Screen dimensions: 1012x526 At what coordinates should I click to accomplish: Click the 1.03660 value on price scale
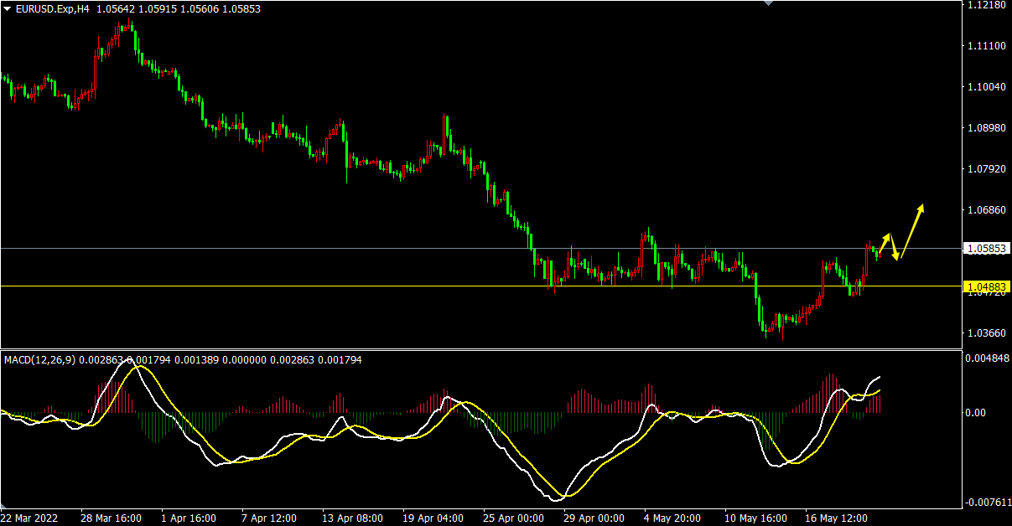pyautogui.click(x=986, y=333)
